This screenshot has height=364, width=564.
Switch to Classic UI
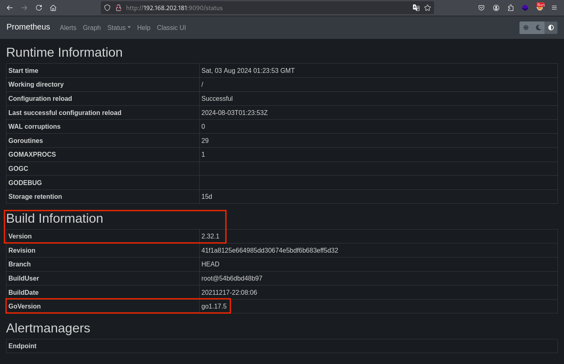pos(171,28)
